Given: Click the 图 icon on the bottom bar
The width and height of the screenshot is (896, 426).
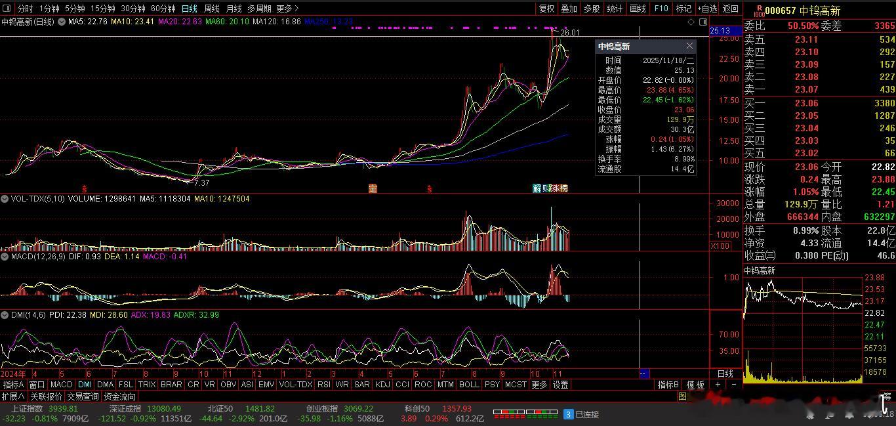Looking at the screenshot, I should click(682, 396).
